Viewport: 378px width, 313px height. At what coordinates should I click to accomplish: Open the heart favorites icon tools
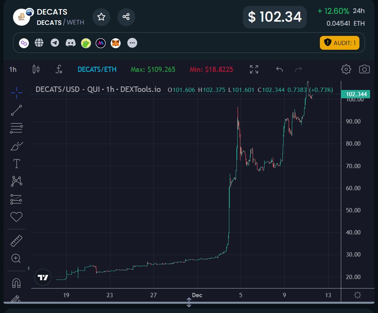coord(16,217)
